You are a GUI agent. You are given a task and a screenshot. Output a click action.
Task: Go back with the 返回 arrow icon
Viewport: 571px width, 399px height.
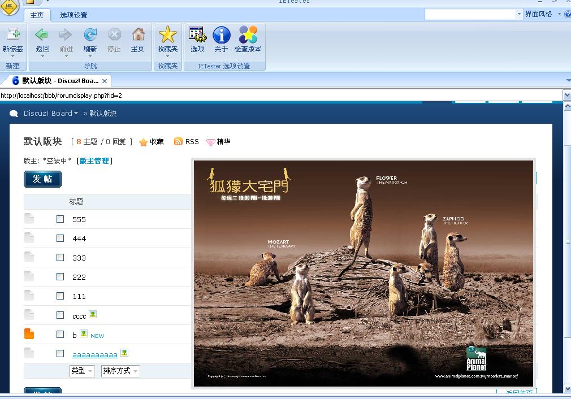[42, 34]
